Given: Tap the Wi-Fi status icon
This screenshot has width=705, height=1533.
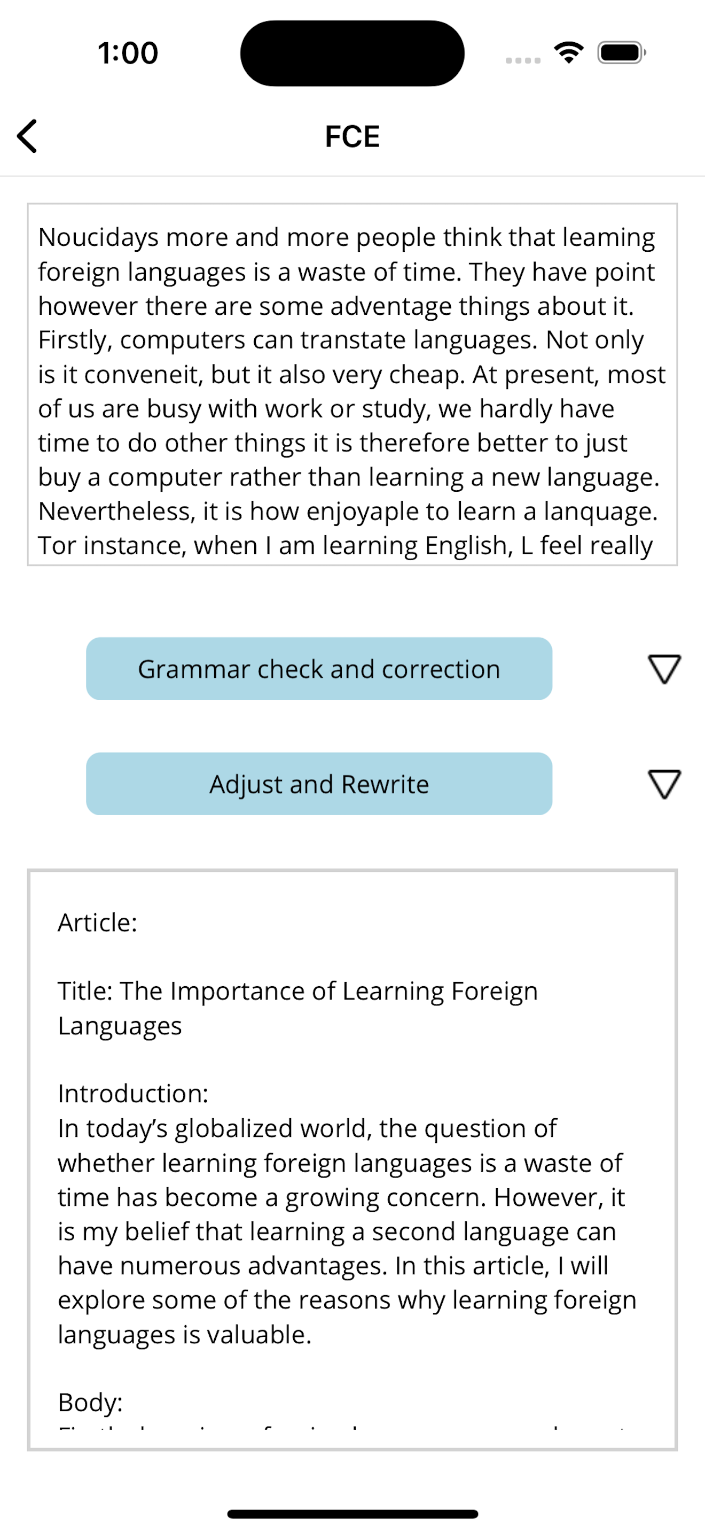Looking at the screenshot, I should (x=569, y=52).
